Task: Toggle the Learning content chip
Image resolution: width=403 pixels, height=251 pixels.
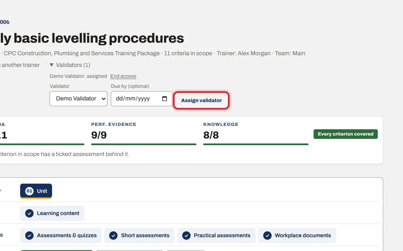Action: (x=52, y=213)
